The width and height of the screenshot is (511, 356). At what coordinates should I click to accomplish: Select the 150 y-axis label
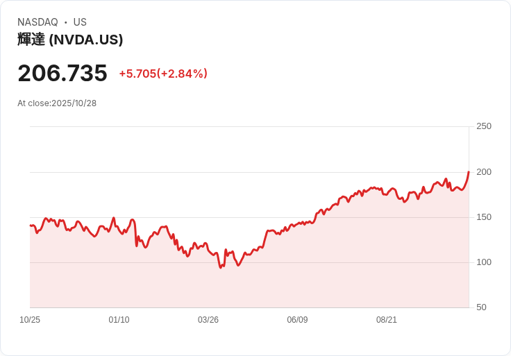pos(483,217)
